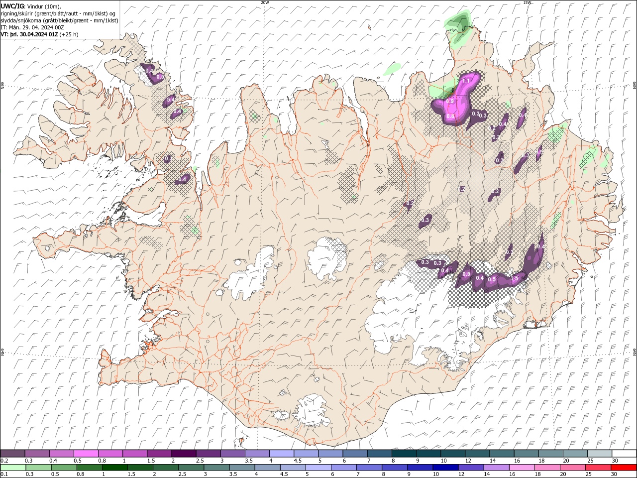Select lower legend swatch starting at 4.5
Viewport: 637px width, 478px height.
coord(293,468)
